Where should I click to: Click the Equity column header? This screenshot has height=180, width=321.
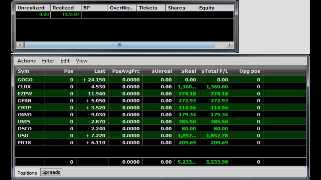(207, 8)
